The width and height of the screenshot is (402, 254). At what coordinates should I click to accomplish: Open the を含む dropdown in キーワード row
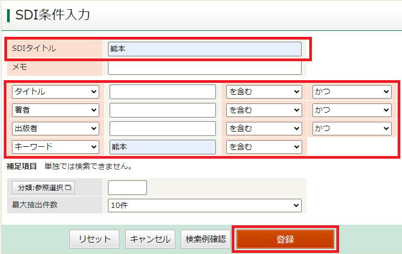click(264, 147)
